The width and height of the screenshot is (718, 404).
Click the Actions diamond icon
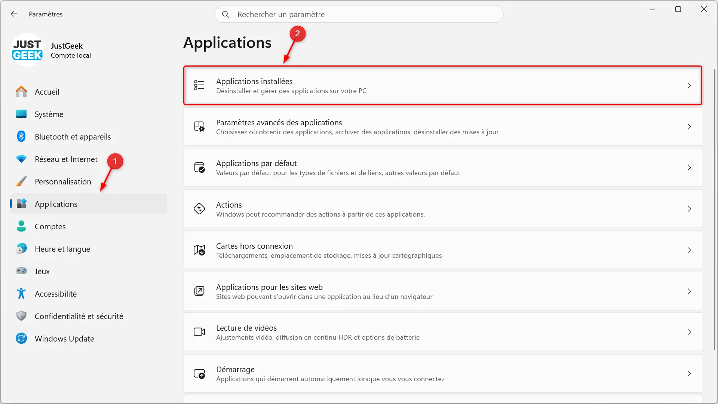click(x=199, y=209)
